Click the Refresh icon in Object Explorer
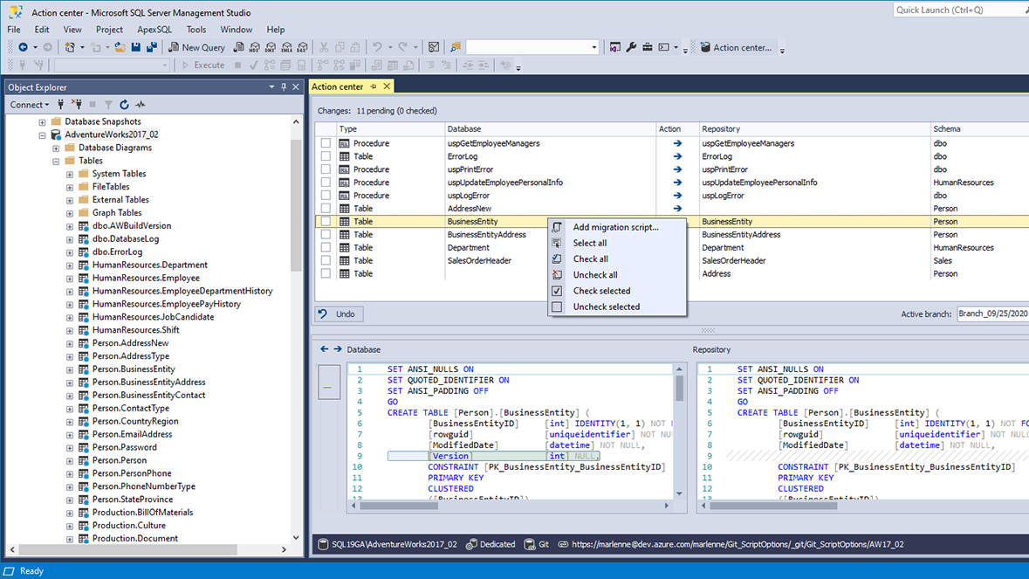This screenshot has width=1029, height=579. [124, 105]
